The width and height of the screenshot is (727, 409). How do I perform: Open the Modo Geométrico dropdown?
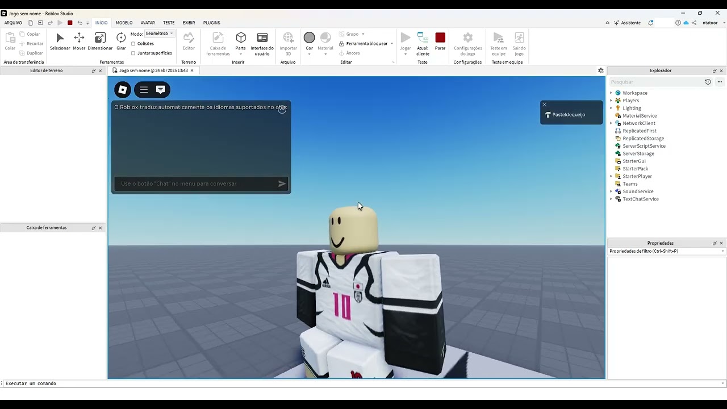160,34
